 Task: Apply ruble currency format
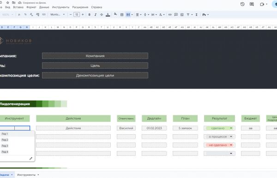point(19,14)
